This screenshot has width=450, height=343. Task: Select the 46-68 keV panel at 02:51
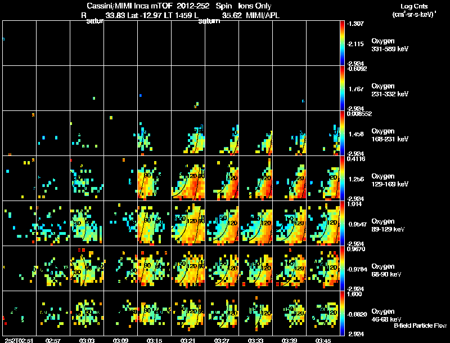pos(19,314)
